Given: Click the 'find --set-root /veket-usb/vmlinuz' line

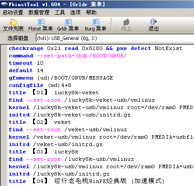Looking at the screenshot, I should pyautogui.click(x=68, y=130).
